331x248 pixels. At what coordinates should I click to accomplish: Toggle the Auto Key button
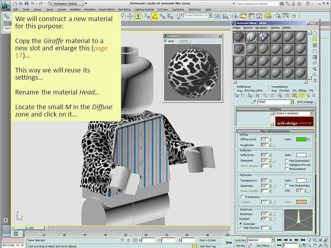pyautogui.click(x=240, y=240)
